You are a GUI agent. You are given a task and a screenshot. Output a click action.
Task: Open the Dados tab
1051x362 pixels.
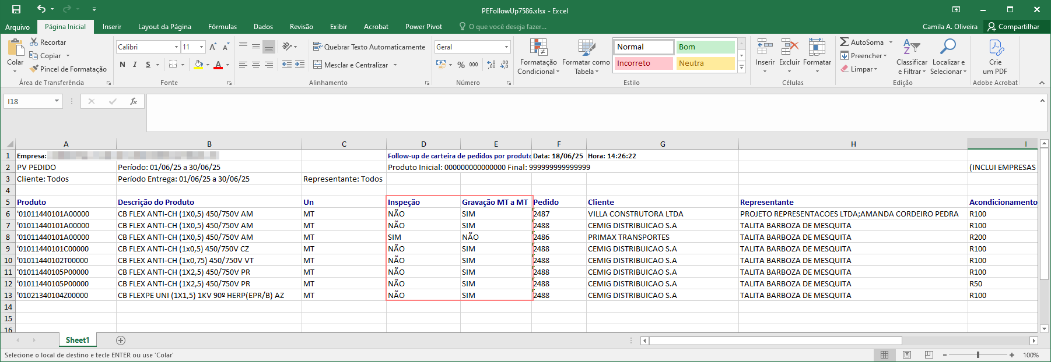(263, 27)
